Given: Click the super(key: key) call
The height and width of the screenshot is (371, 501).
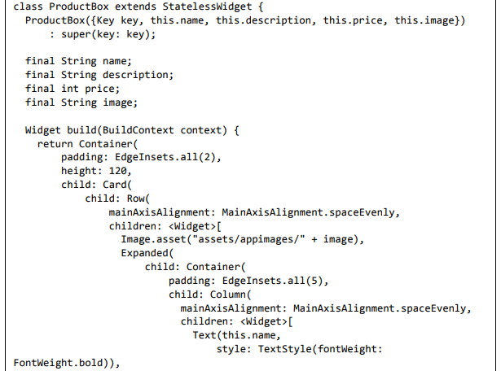Looking at the screenshot, I should [x=108, y=33].
